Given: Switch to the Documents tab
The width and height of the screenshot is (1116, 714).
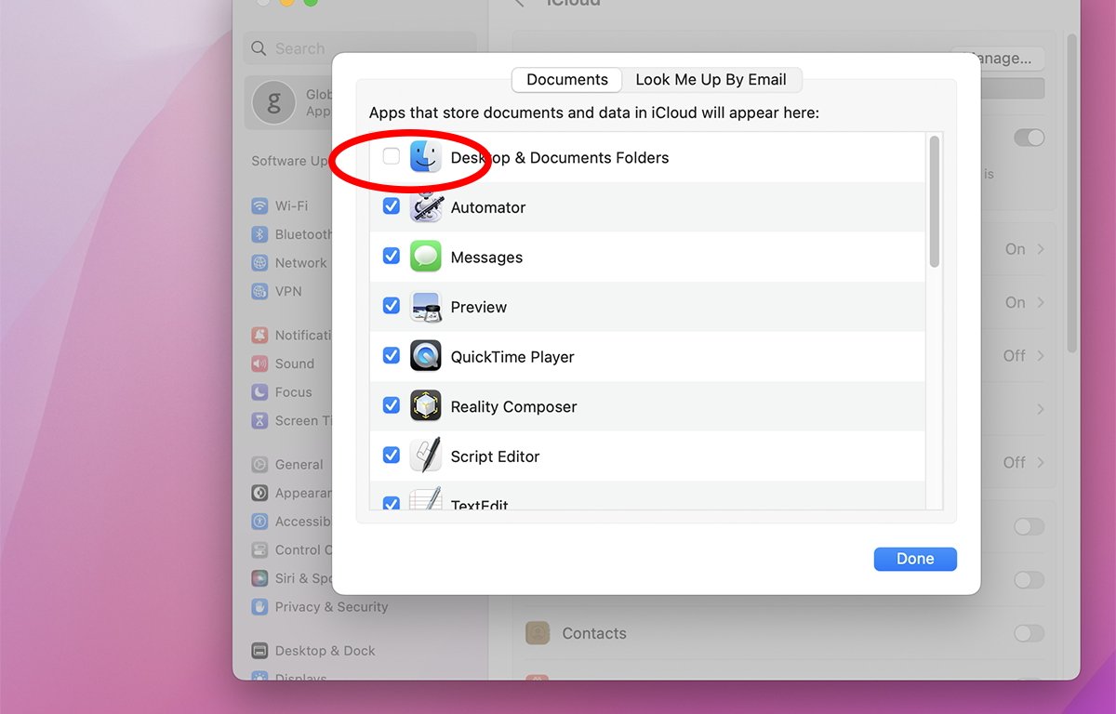Looking at the screenshot, I should [567, 80].
